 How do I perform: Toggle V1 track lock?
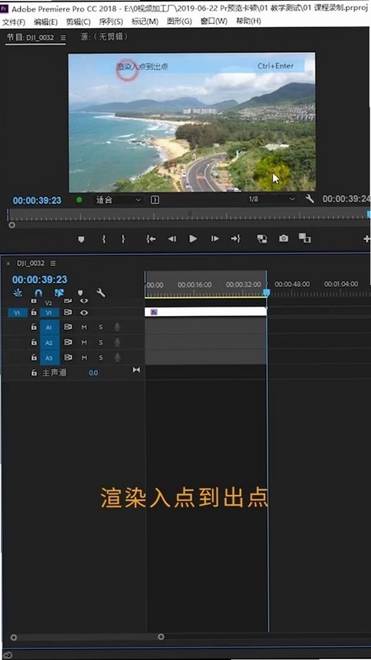coord(34,313)
